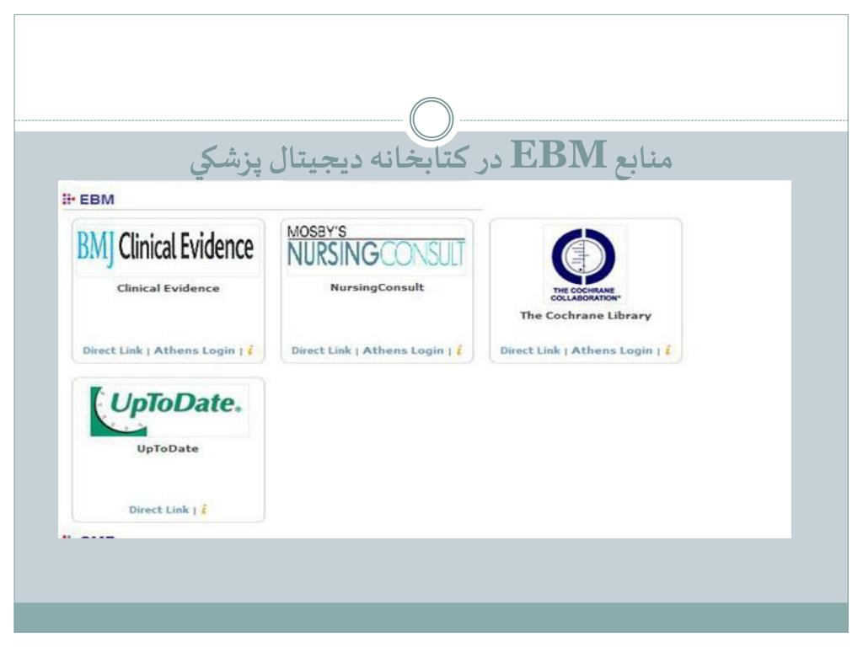Open Athens Login under NursingConsult
Viewport: 863px width, 647px height.
403,350
